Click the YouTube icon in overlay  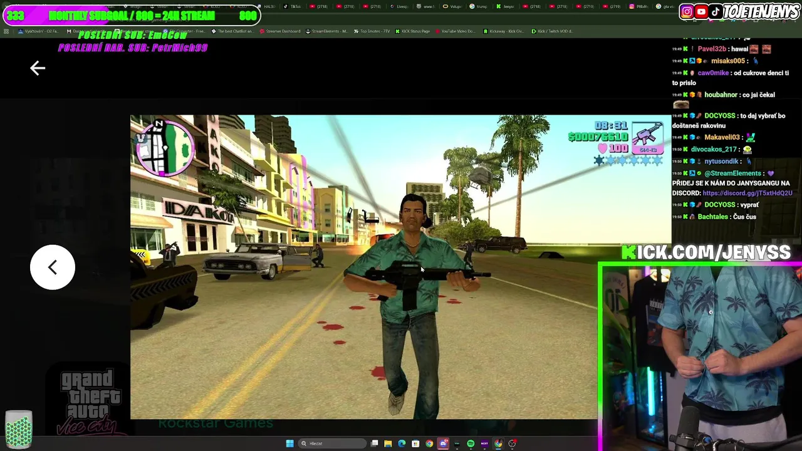click(x=701, y=11)
